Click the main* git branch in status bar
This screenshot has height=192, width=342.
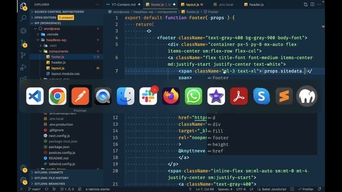[35, 189]
